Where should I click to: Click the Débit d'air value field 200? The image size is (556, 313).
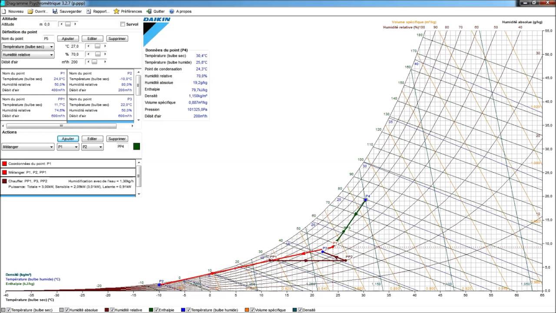point(77,62)
